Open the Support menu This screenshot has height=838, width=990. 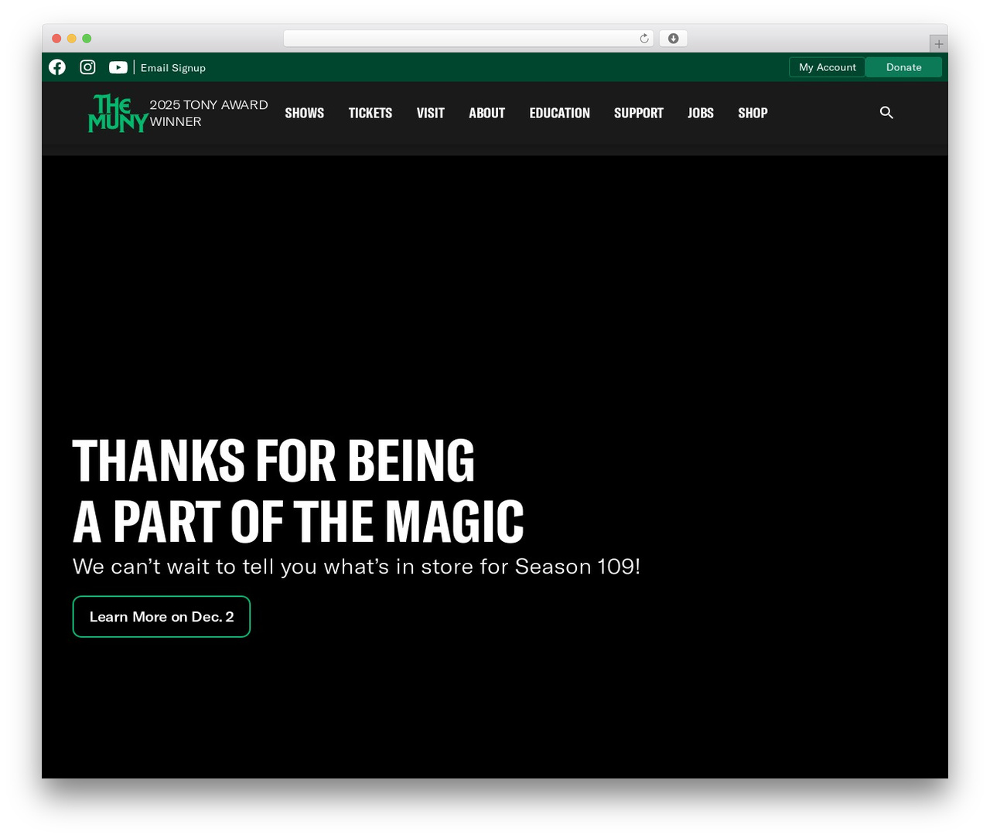[639, 113]
